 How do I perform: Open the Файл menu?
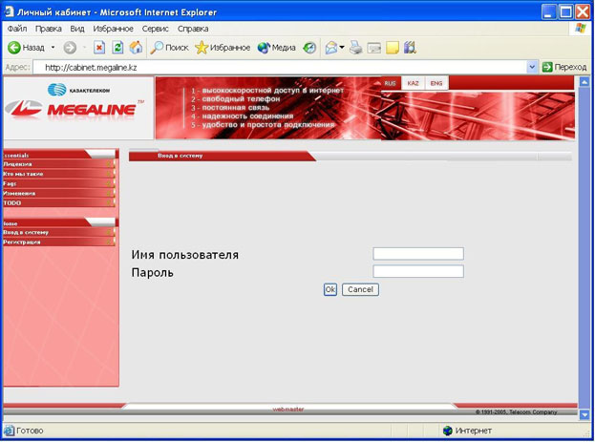(17, 29)
